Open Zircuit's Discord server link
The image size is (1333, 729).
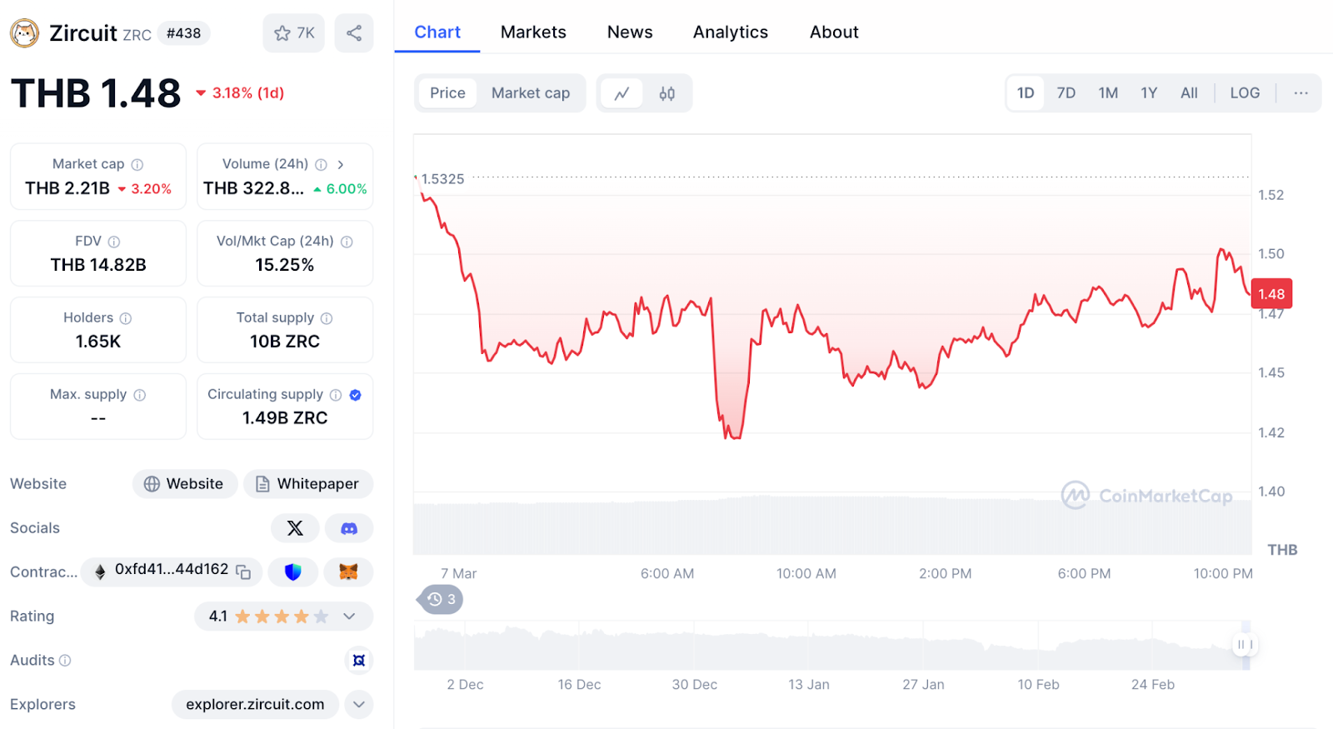pyautogui.click(x=349, y=528)
